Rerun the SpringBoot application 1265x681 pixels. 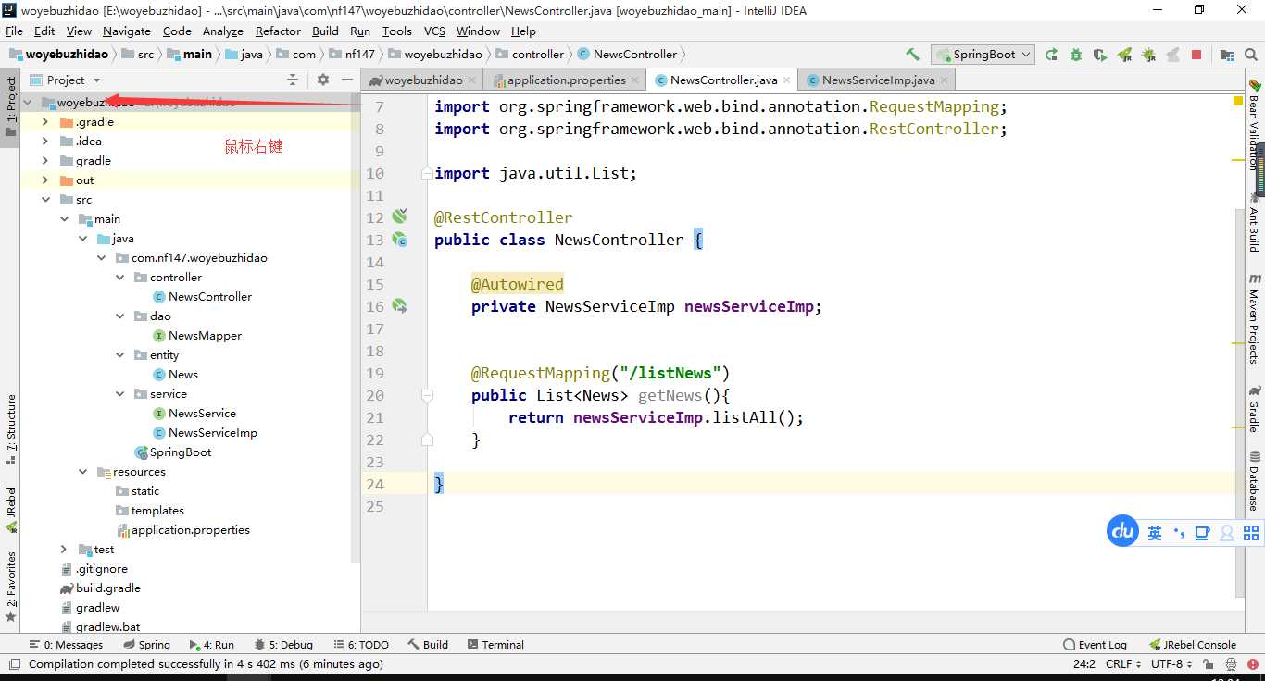coord(1051,55)
